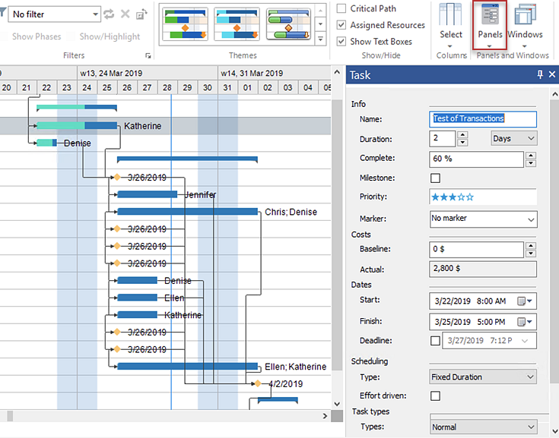
Task: Expand the themes gallery more button
Action: click(320, 39)
